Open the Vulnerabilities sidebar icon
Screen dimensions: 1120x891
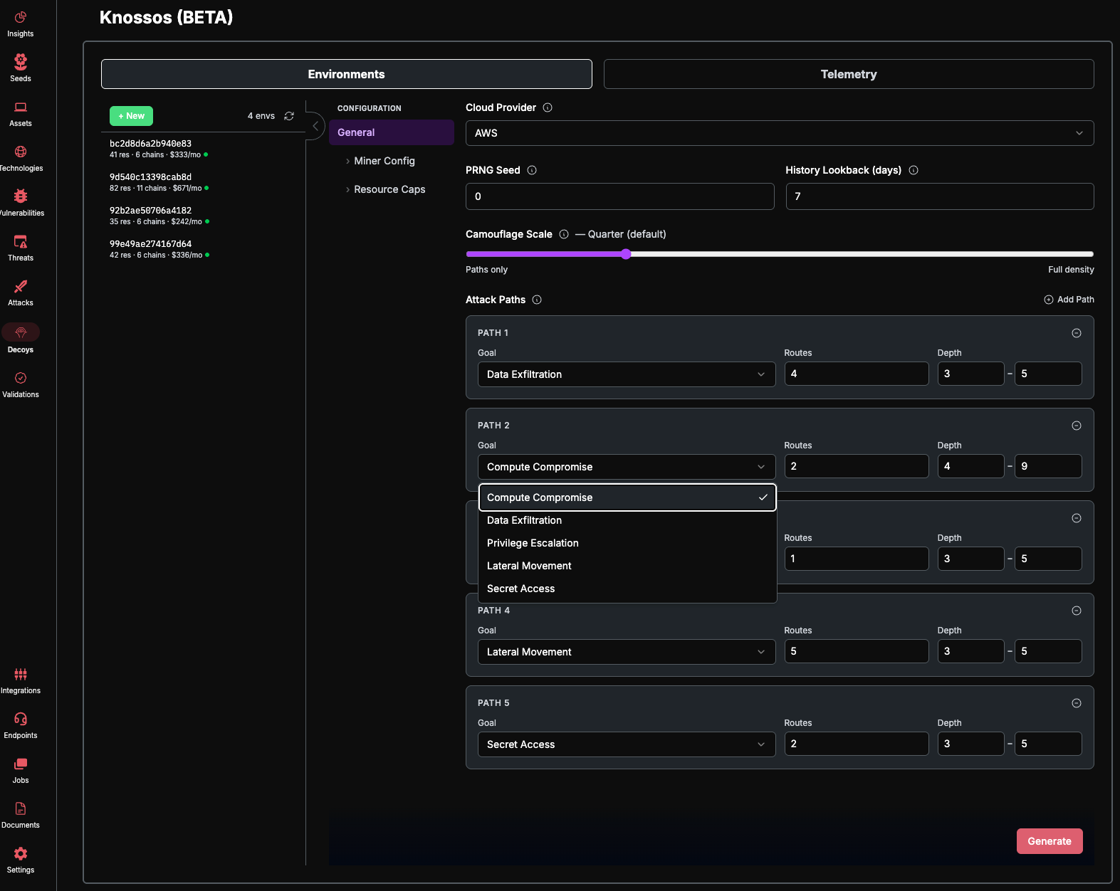[21, 196]
